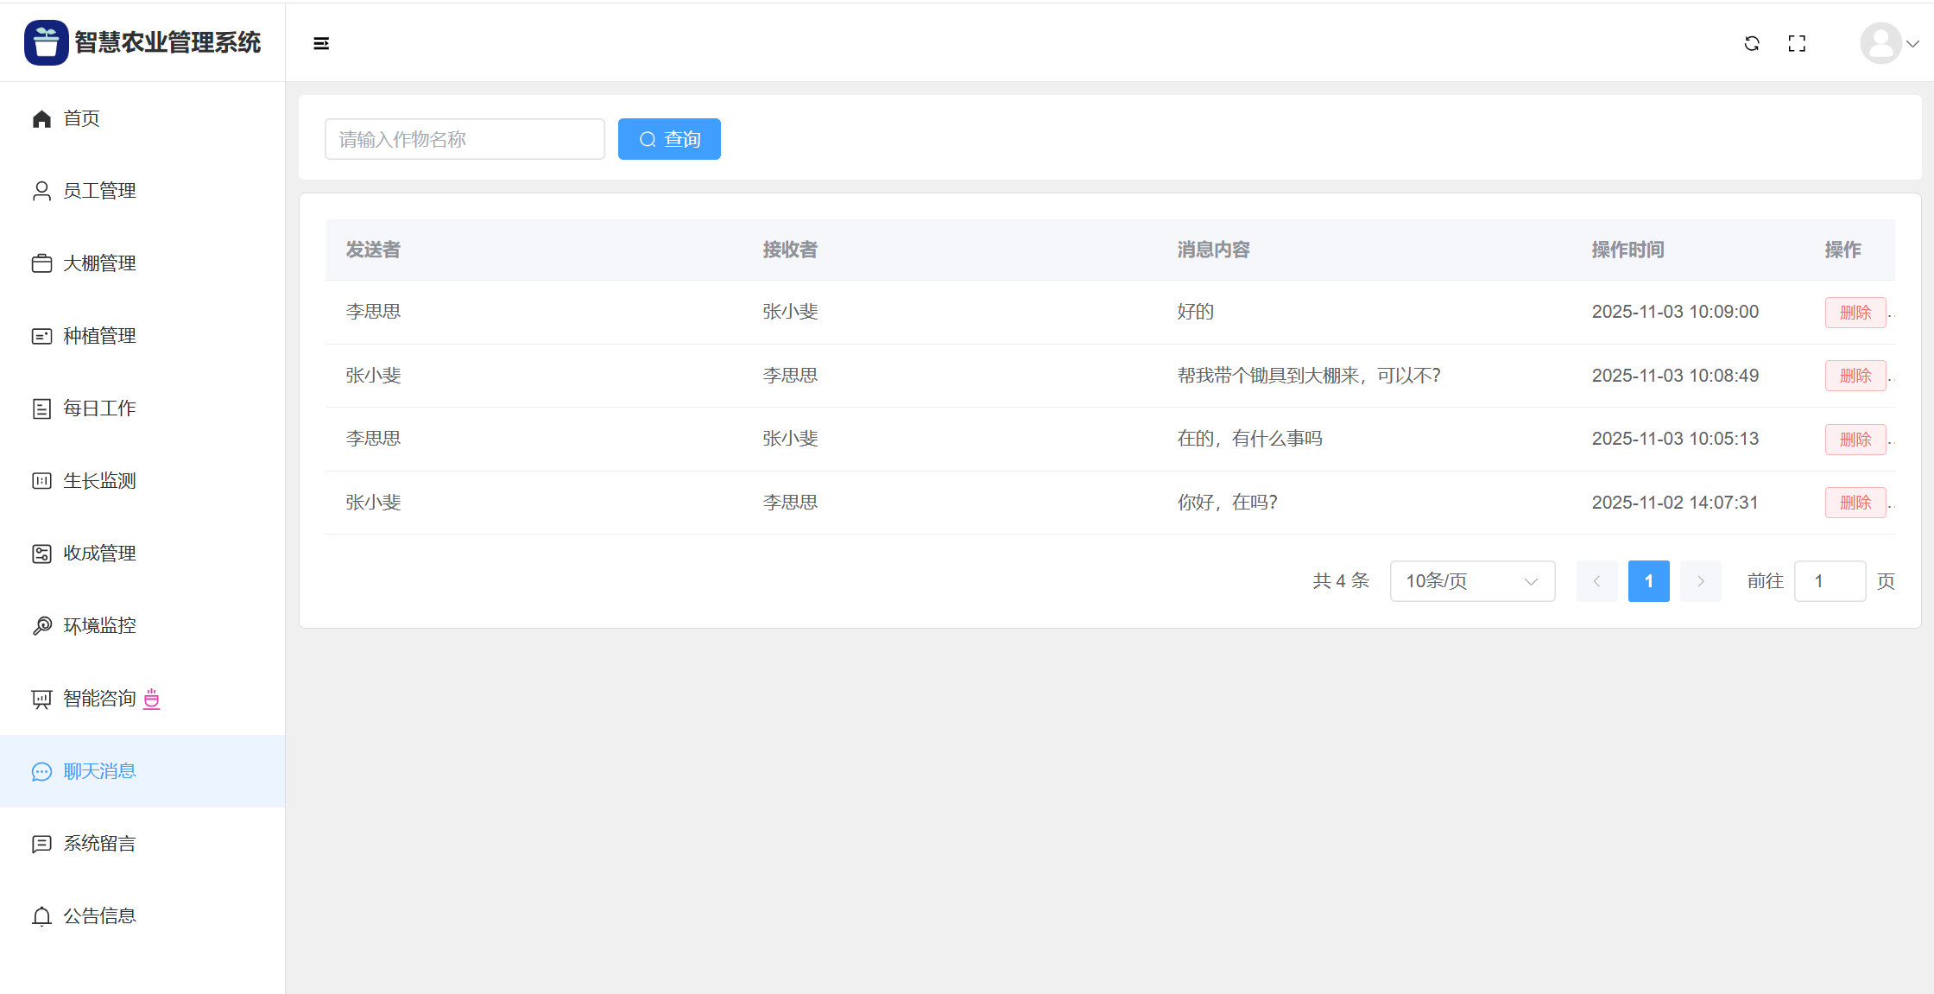Image resolution: width=1934 pixels, height=994 pixels.
Task: Collapse sidebar with hamburger icon
Action: [321, 43]
